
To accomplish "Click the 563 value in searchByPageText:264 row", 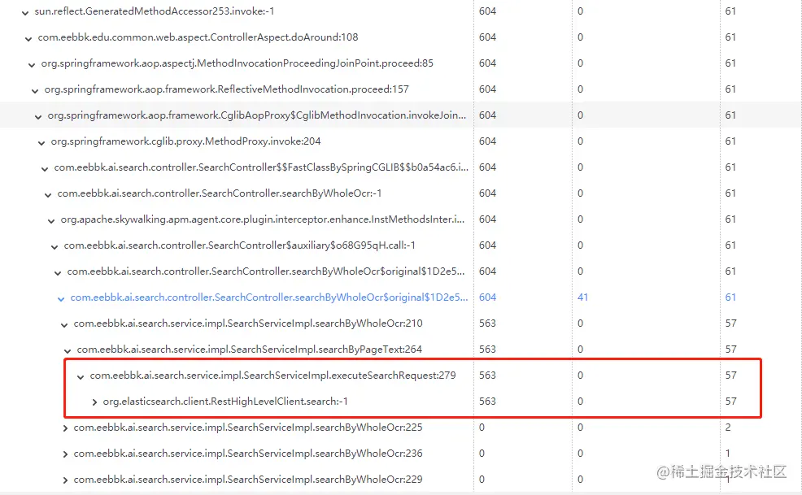I will 487,350.
